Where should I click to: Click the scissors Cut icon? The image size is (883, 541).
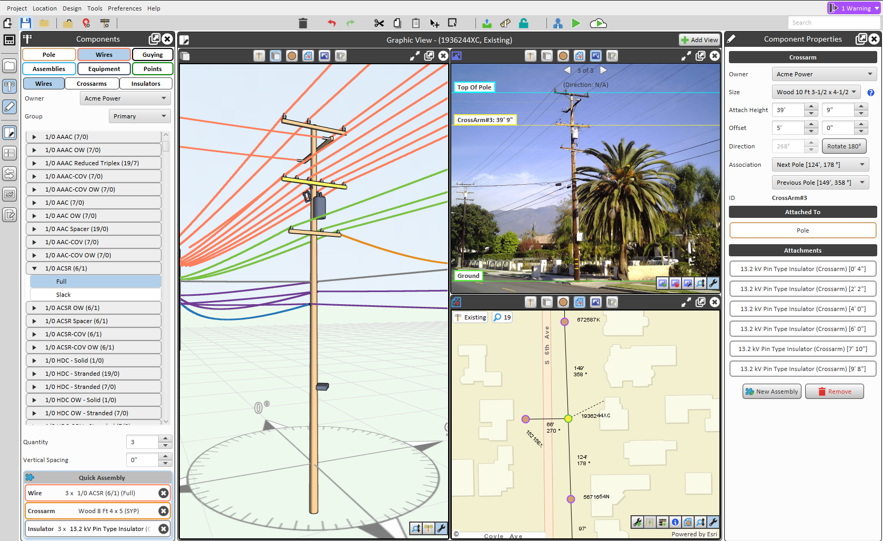click(379, 23)
